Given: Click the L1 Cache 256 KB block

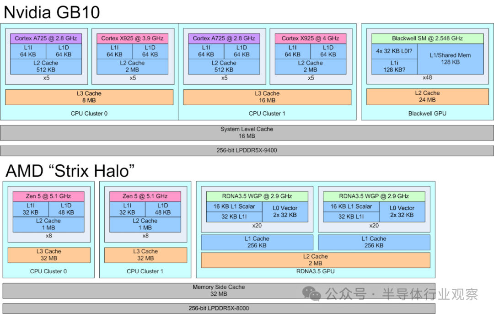Looking at the screenshot, I should pyautogui.click(x=257, y=242).
